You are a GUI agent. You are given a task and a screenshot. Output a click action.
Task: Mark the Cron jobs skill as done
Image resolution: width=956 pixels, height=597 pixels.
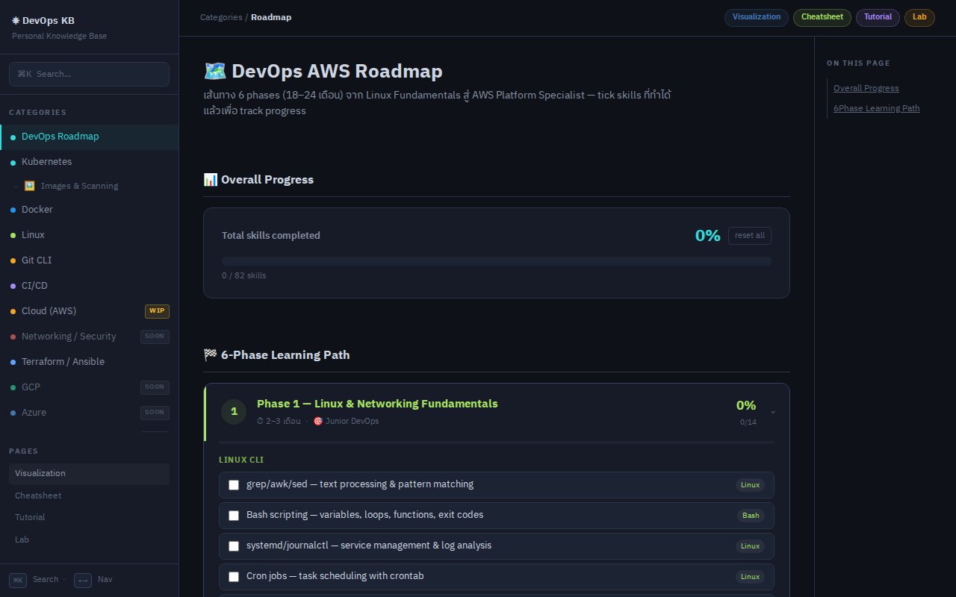pyautogui.click(x=234, y=577)
